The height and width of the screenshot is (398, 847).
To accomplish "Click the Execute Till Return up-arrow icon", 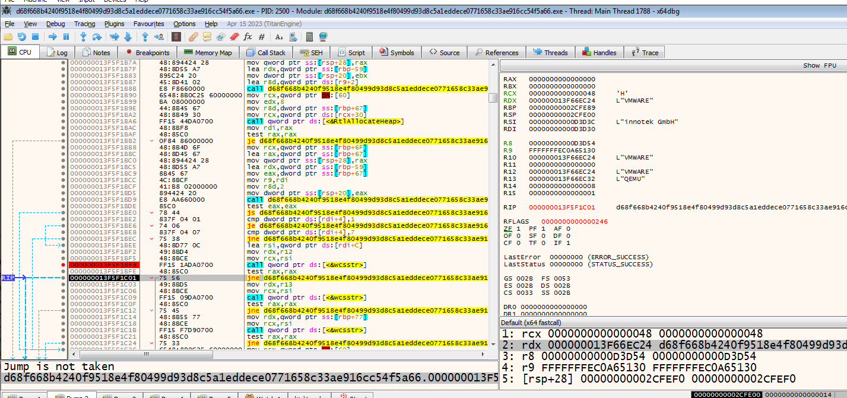I will [145, 37].
